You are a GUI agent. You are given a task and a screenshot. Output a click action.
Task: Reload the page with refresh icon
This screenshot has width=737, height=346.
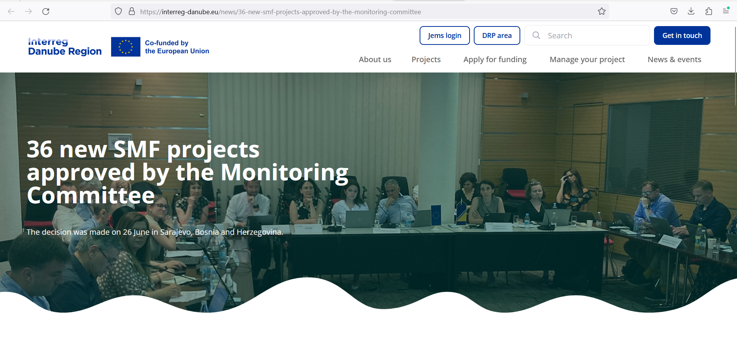(x=46, y=12)
